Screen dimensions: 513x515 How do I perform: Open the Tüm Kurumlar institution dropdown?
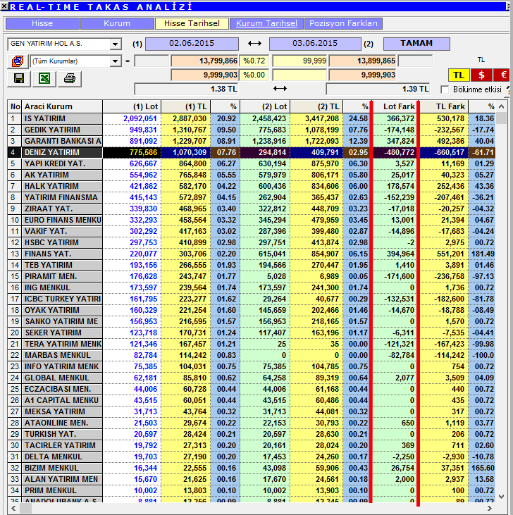pyautogui.click(x=115, y=61)
